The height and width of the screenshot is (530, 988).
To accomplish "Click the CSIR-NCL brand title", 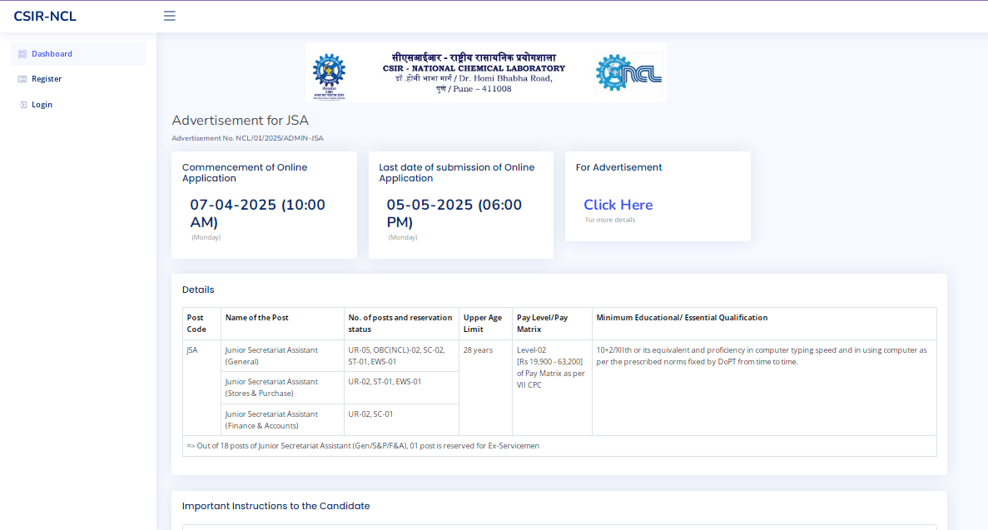I will tap(45, 16).
